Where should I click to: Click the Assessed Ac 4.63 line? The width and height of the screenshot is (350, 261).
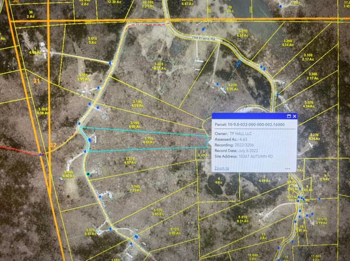(x=231, y=139)
